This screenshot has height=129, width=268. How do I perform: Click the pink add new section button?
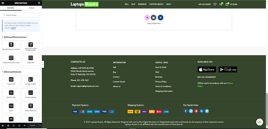147,17
